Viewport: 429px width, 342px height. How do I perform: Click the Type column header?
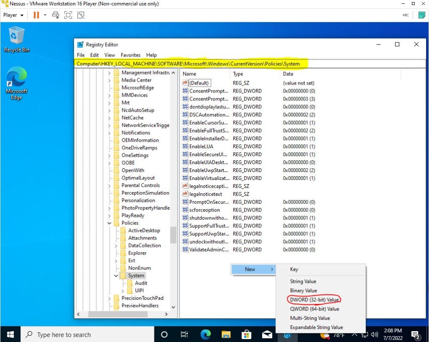click(x=255, y=74)
